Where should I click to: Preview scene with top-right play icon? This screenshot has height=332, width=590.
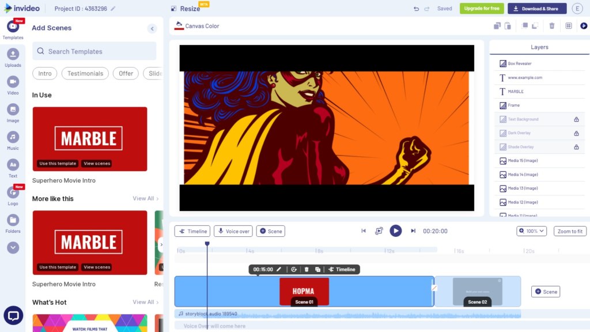tap(584, 25)
